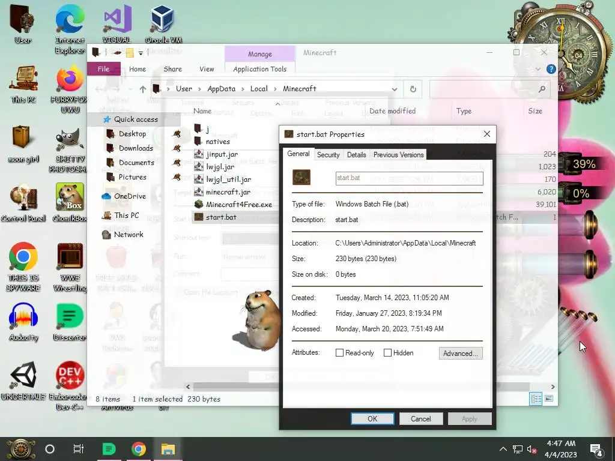Expand the User breadcrumb chevron
The image size is (615, 461).
point(199,89)
